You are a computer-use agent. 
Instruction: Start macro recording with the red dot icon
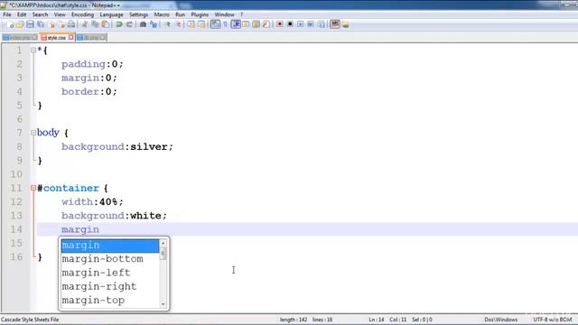(280, 24)
